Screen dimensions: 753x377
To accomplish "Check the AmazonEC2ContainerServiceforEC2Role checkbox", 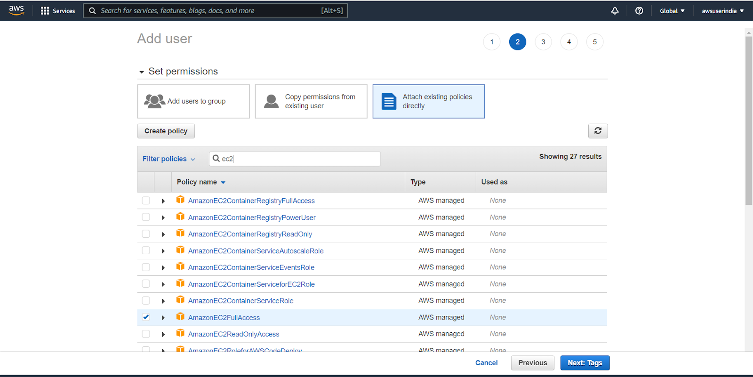I will [146, 284].
